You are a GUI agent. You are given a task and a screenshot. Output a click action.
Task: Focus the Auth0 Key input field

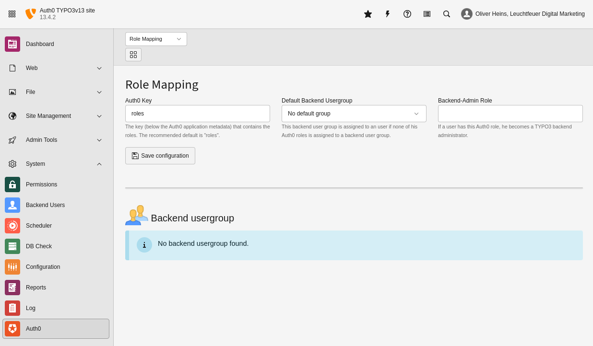click(198, 114)
